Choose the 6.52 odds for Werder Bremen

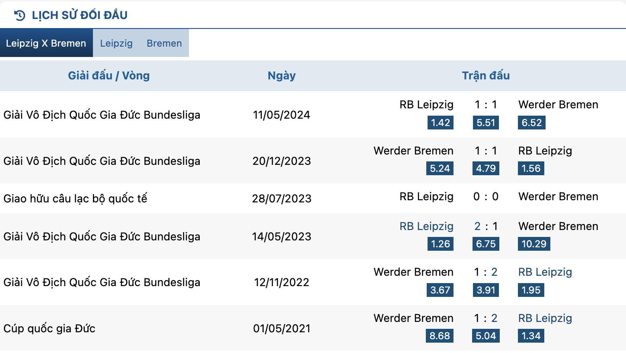click(x=531, y=123)
